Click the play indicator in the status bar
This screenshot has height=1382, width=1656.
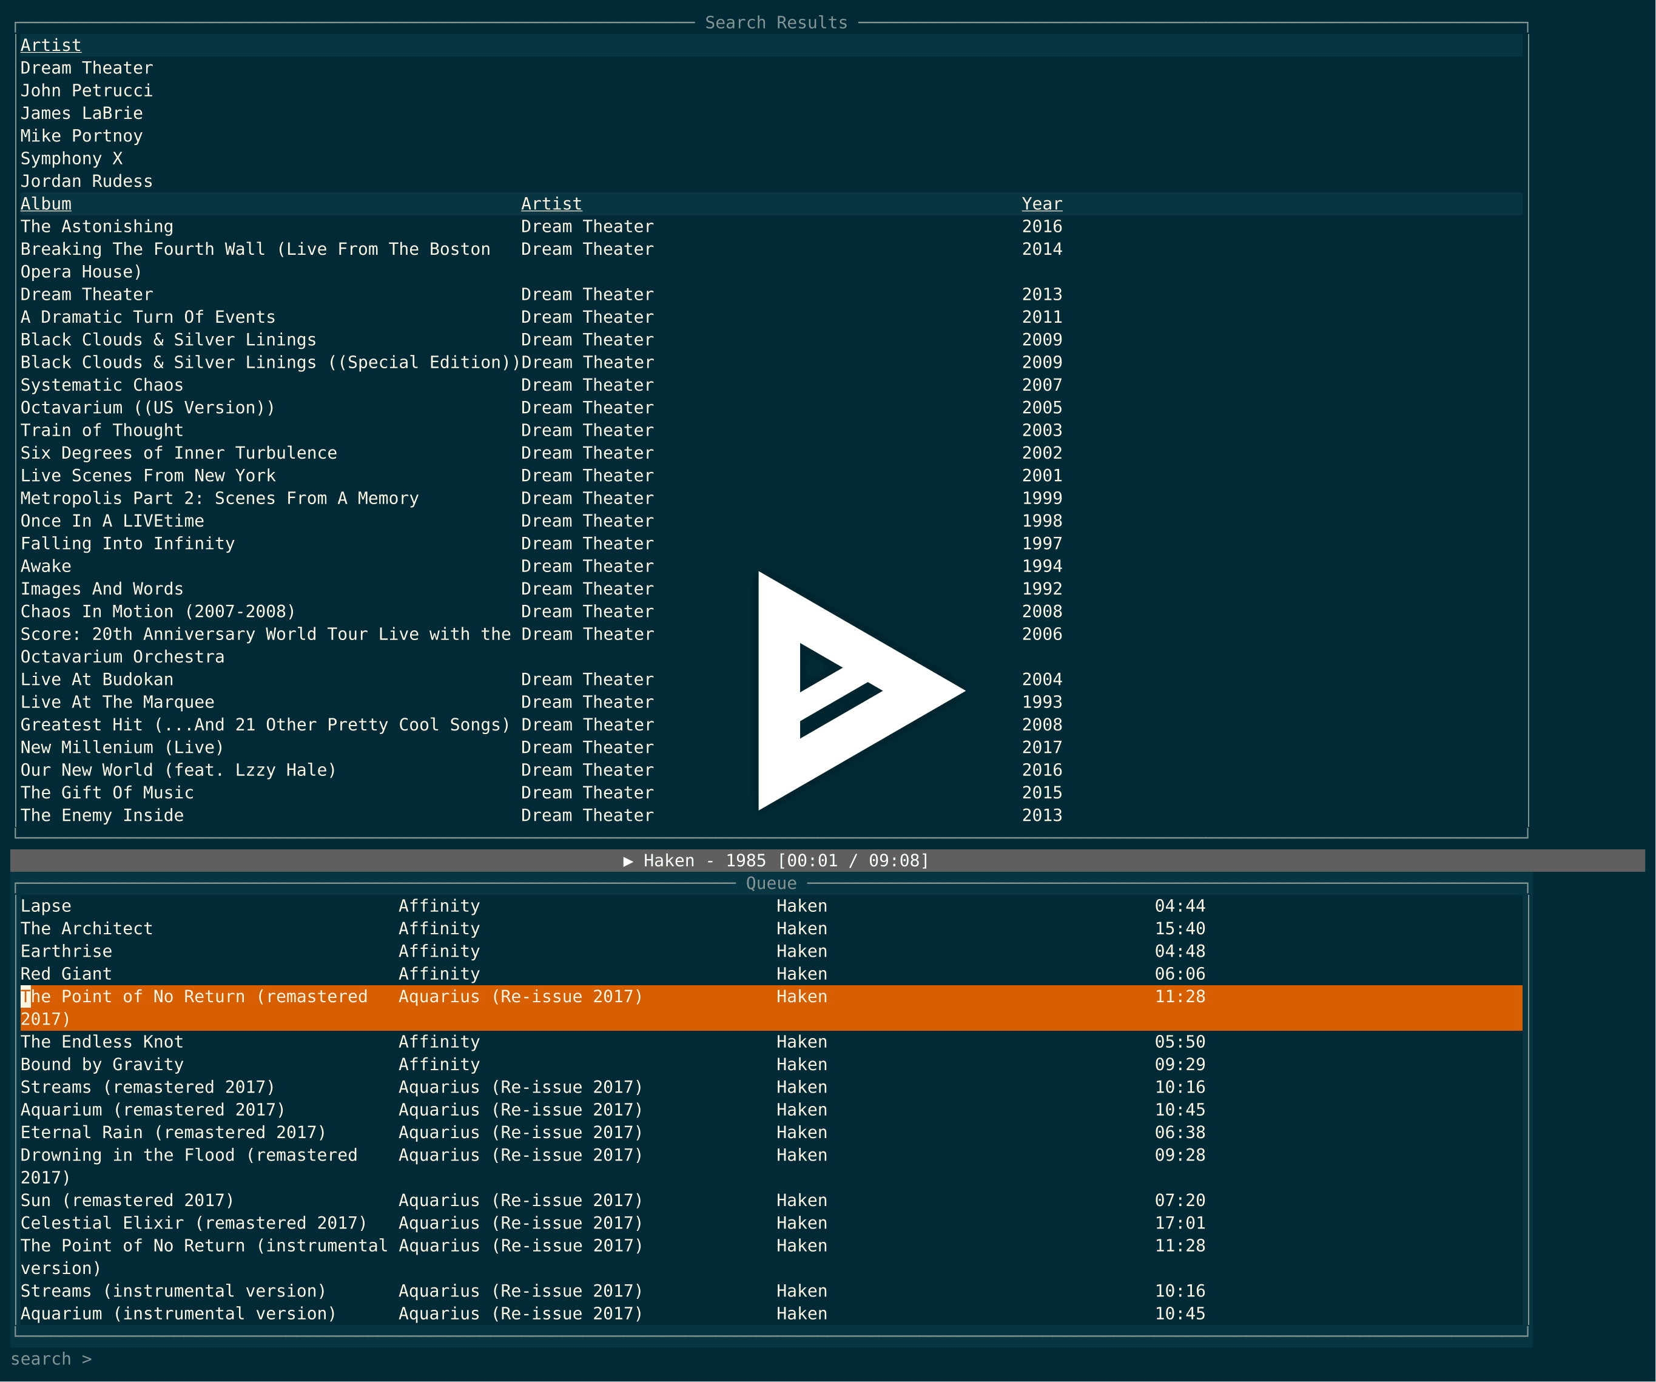(628, 861)
